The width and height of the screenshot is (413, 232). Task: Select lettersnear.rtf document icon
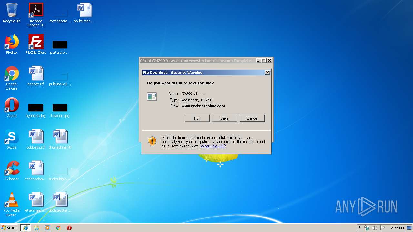[x=36, y=202]
